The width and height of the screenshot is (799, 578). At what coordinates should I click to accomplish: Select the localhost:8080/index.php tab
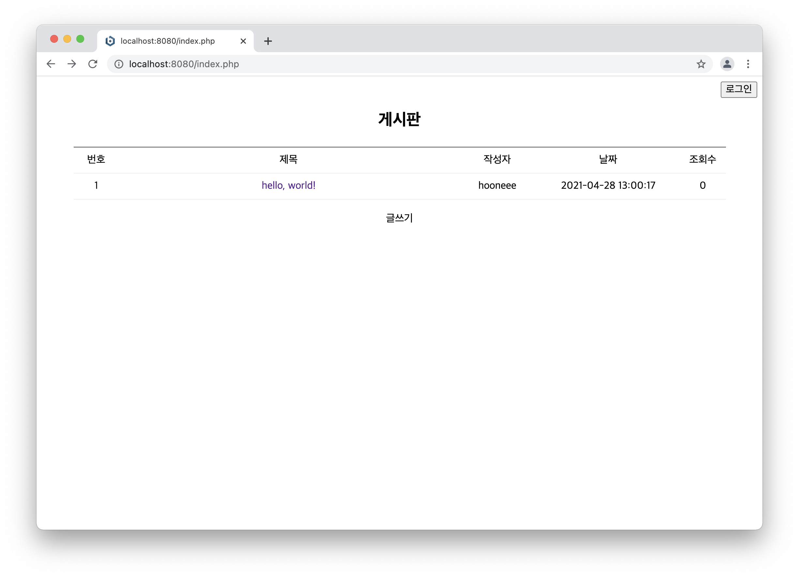[x=168, y=41]
